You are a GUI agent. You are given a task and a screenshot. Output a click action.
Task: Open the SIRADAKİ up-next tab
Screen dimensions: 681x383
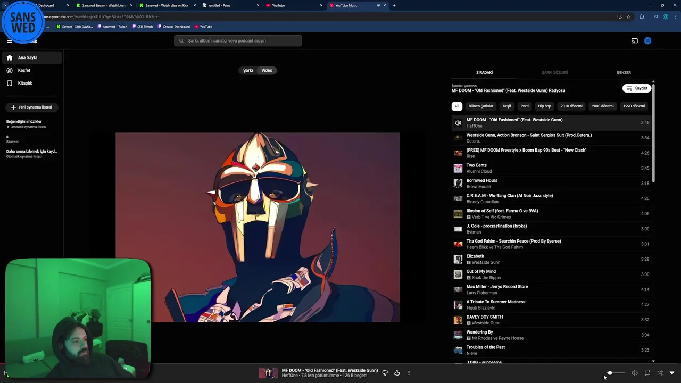pyautogui.click(x=484, y=73)
